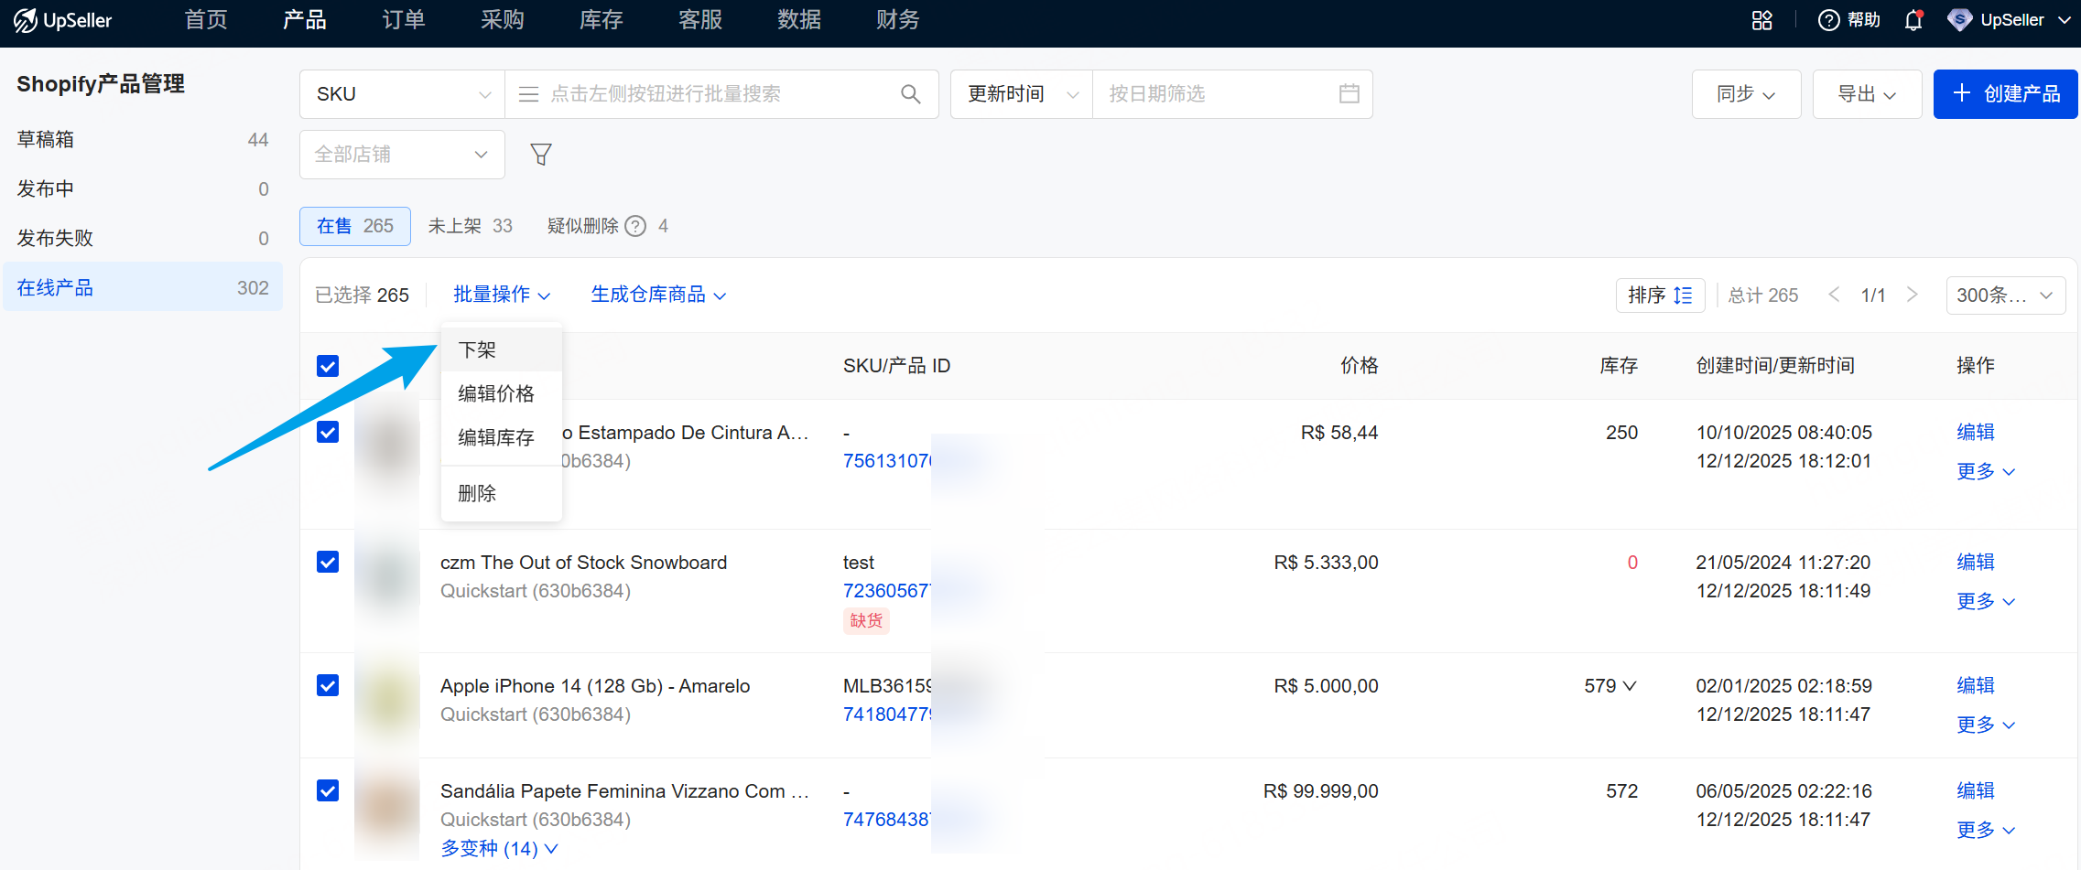Open the notification bell
The height and width of the screenshot is (870, 2081).
point(1913,19)
